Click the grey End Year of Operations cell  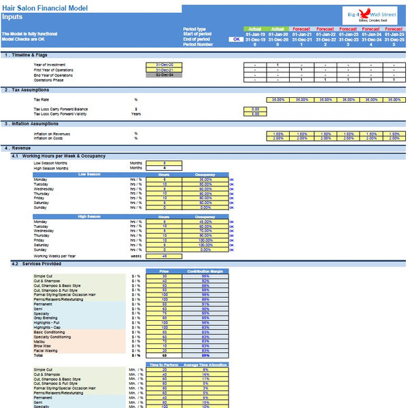[164, 75]
